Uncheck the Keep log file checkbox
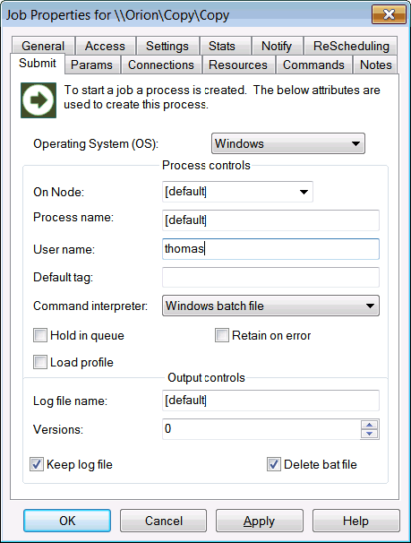 (x=37, y=464)
